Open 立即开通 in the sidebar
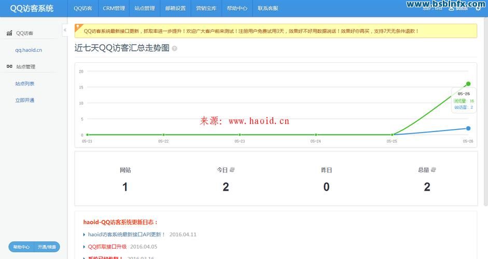Viewport: 488px width, 259px height. pyautogui.click(x=24, y=100)
